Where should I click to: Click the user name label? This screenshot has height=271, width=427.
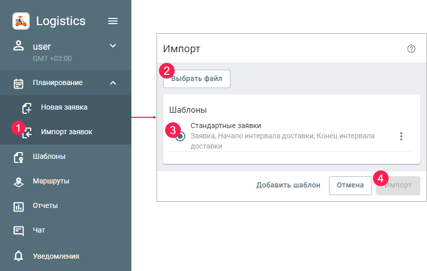[42, 47]
